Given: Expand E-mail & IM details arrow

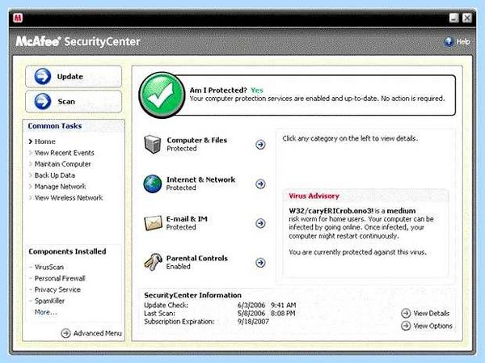Looking at the screenshot, I should [x=260, y=223].
